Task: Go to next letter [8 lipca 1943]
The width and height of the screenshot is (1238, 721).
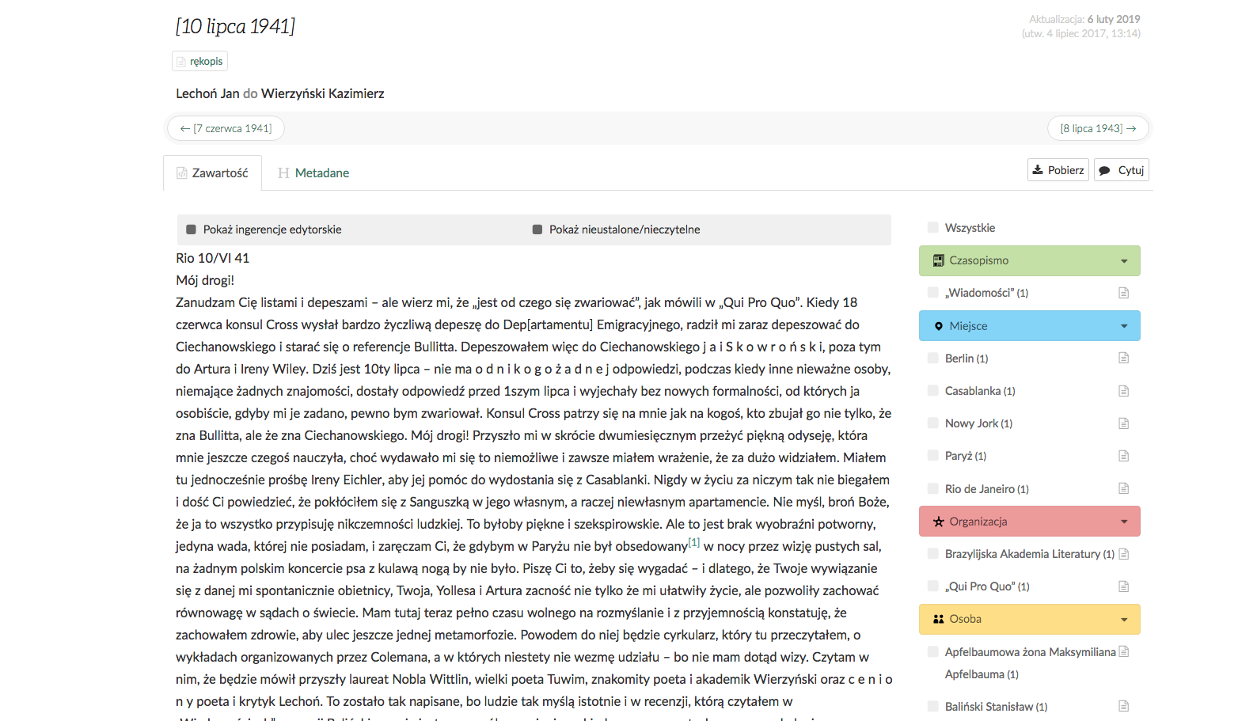Action: [1098, 128]
